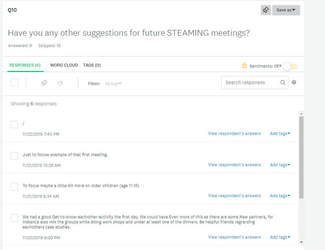Pin question Q10 using header pin icon
Image resolution: width=325 pixels, height=250 pixels.
pos(266,10)
